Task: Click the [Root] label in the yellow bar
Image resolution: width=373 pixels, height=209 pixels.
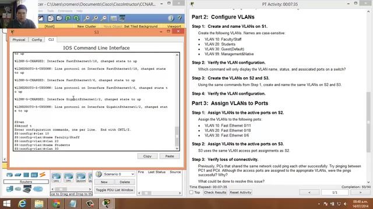Action: [50, 26]
